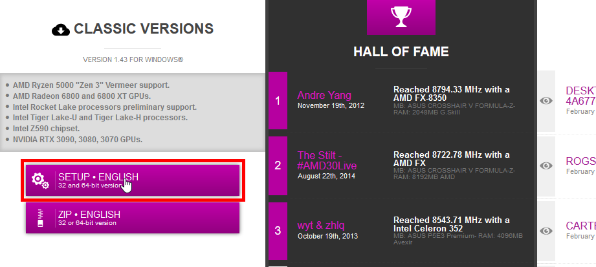Open wyt & zhlq record link
596x267 pixels.
[x=321, y=225]
